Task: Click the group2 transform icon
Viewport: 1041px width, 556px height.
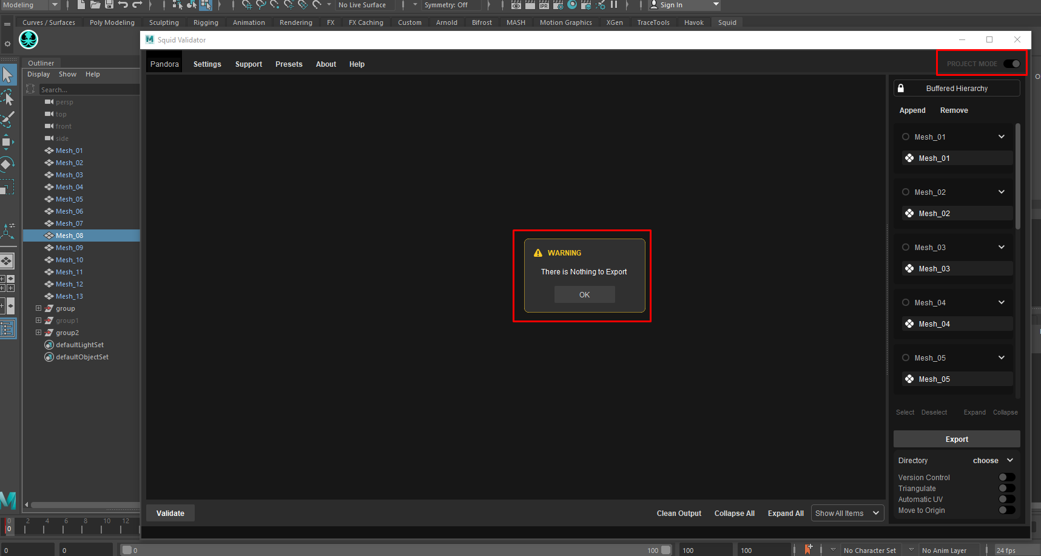Action: 49,333
